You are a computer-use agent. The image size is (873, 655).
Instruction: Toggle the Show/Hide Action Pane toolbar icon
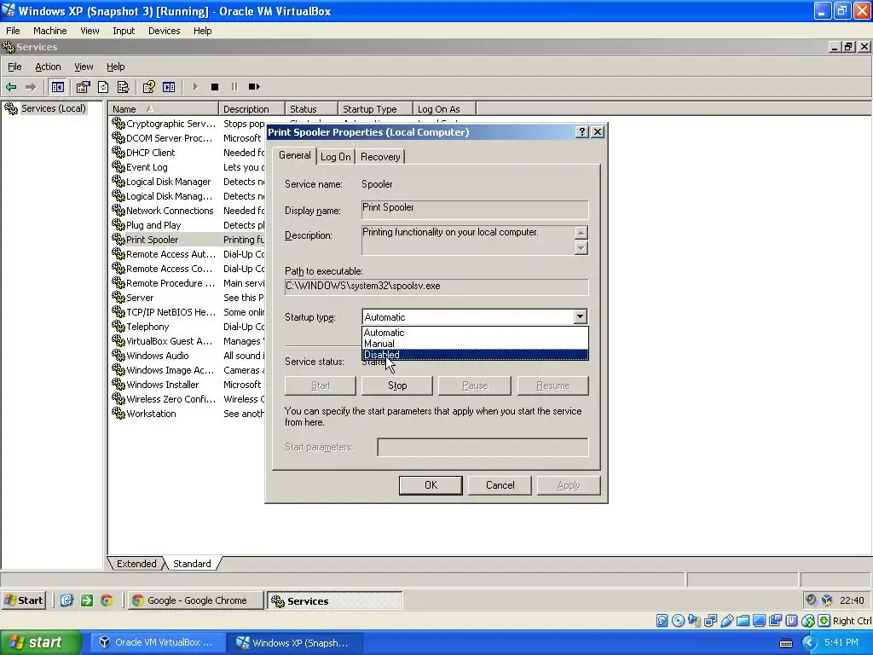[169, 87]
